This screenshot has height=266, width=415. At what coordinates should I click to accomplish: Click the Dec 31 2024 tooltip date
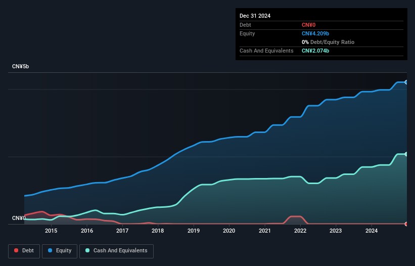click(255, 16)
